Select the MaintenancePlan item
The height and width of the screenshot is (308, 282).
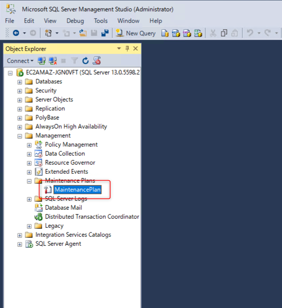click(78, 190)
